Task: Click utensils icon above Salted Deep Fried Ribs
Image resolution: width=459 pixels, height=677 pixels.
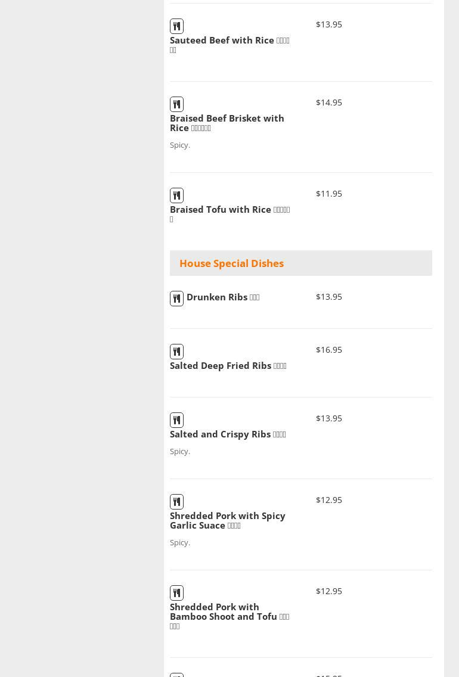Action: tap(176, 352)
